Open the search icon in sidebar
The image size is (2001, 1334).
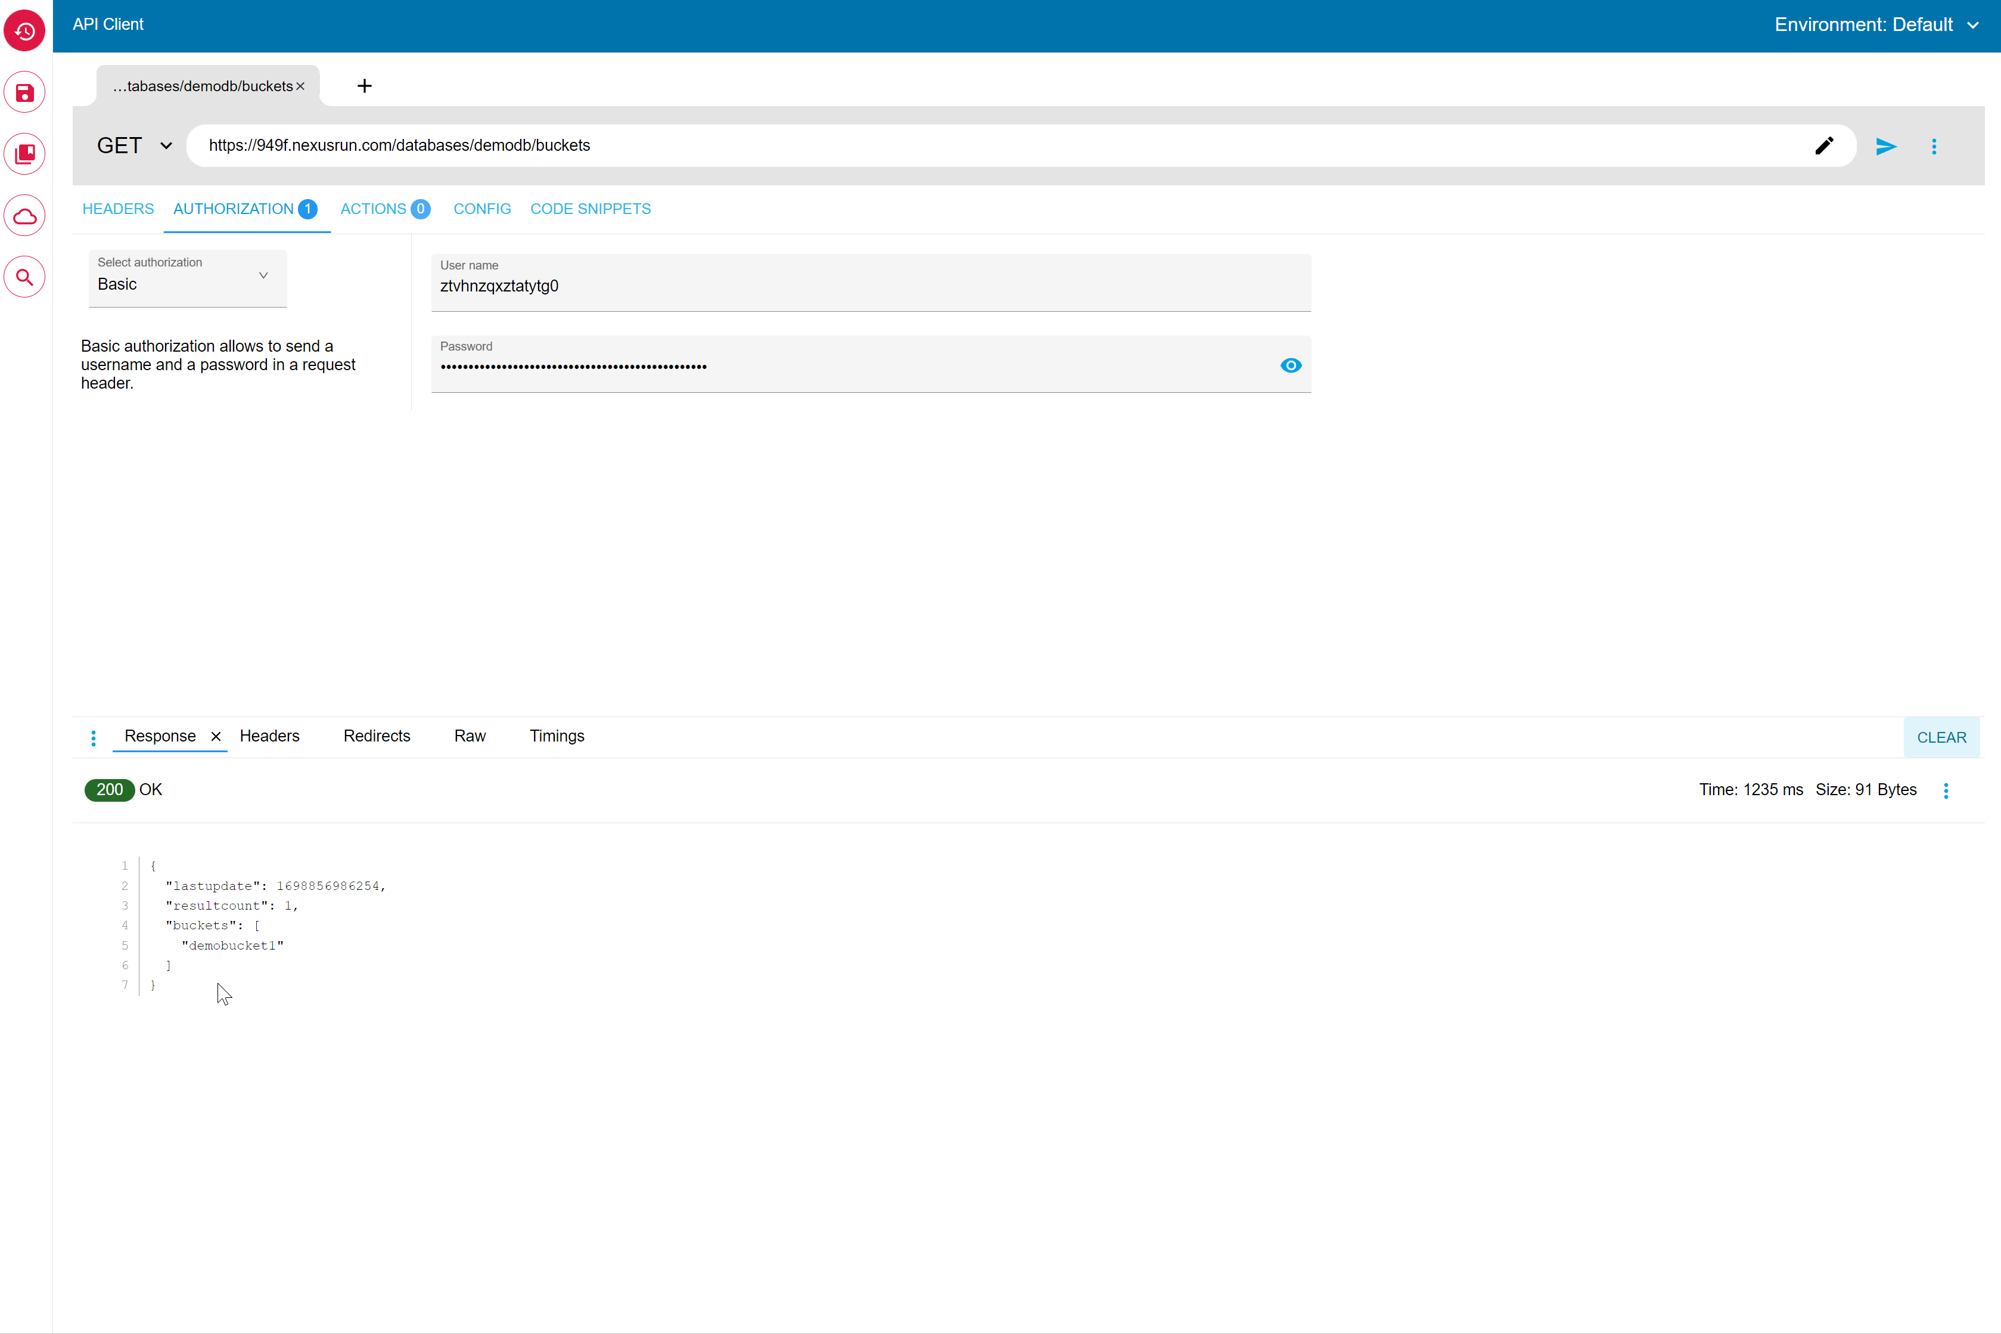(x=24, y=277)
